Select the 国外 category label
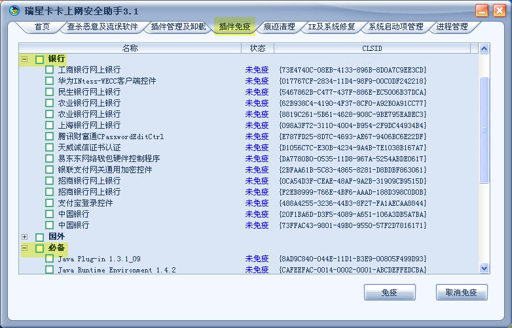This screenshot has height=328, width=512. pos(56,237)
